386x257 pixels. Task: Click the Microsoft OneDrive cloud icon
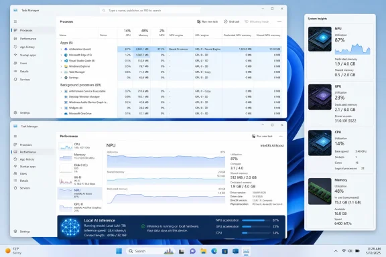(66, 113)
